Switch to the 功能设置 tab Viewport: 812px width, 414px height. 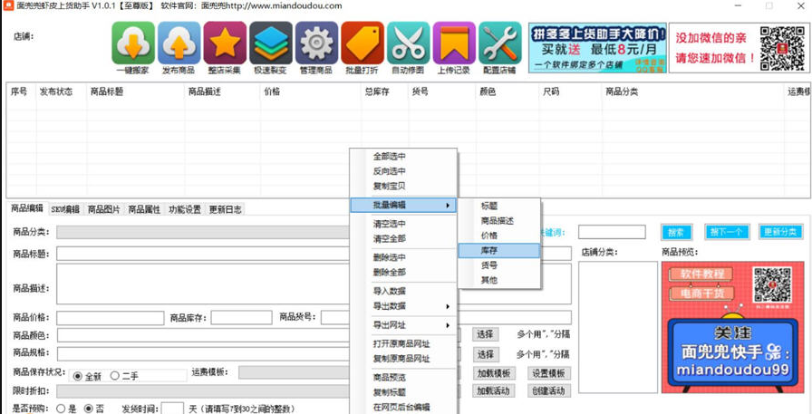(185, 209)
